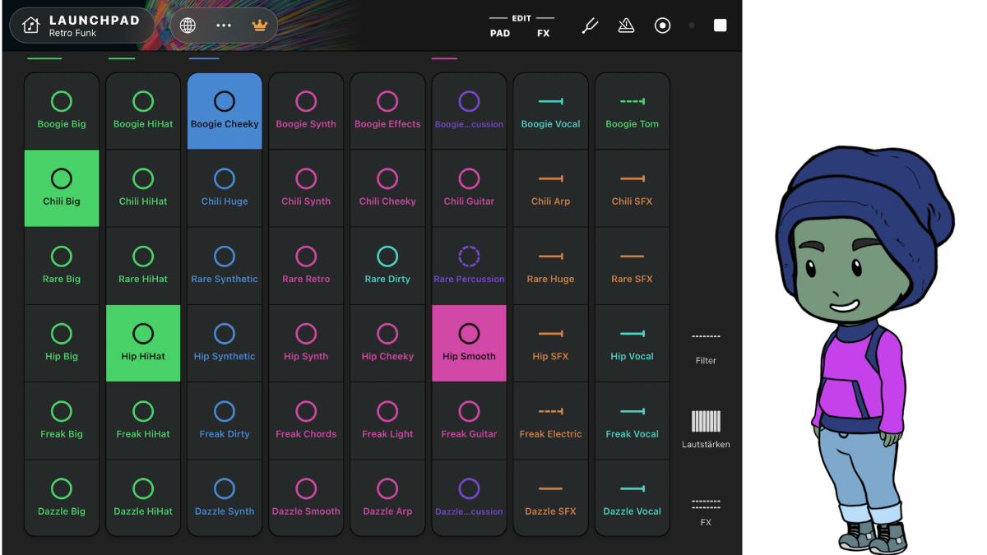987x555 pixels.
Task: Start the Freak Chords loop pad
Action: click(x=306, y=420)
